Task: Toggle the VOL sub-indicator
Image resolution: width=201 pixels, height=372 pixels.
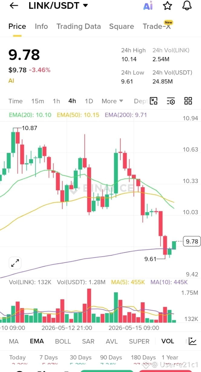Action: [168, 342]
